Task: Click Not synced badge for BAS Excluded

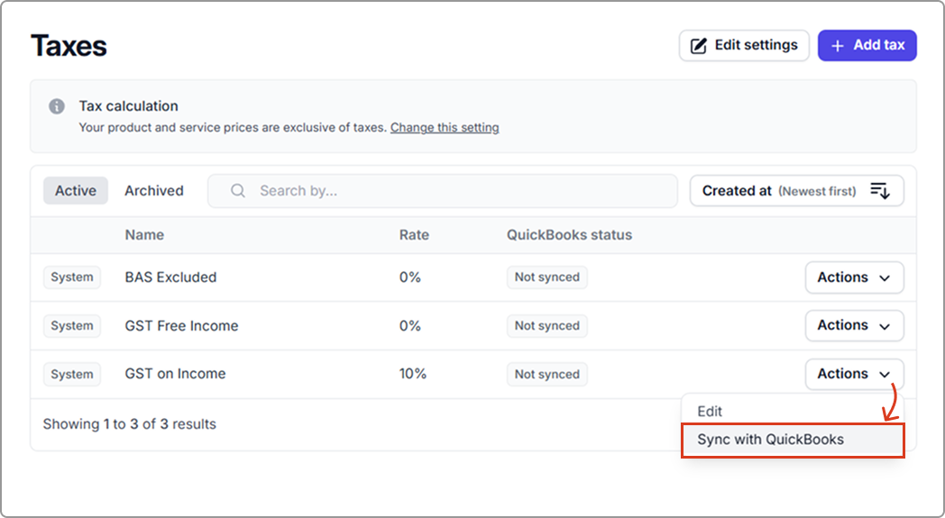Action: coord(546,277)
